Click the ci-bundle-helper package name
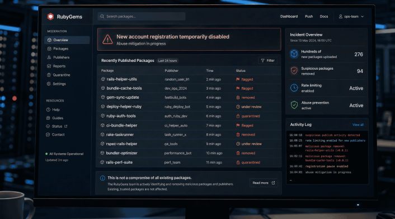395x219 pixels. pyautogui.click(x=121, y=125)
